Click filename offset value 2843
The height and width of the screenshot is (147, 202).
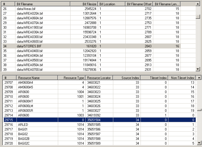pos(148,46)
